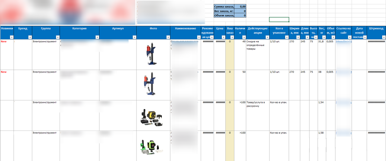Select the Фото column header

153,29
